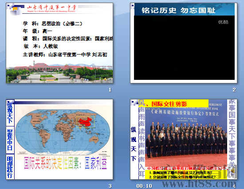Click the black video placeholder on slide 2
This screenshot has height=189, width=244.
(x=184, y=47)
